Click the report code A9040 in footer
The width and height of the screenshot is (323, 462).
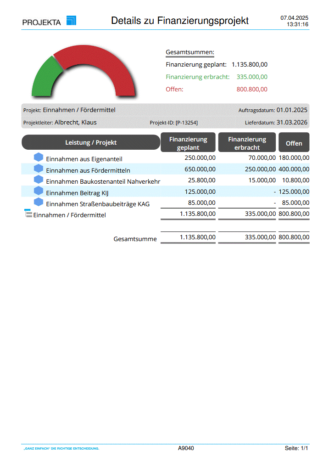click(186, 448)
